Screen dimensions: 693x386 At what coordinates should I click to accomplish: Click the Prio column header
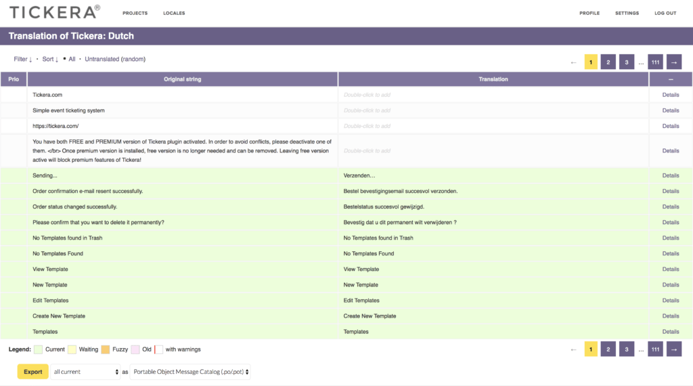14,79
